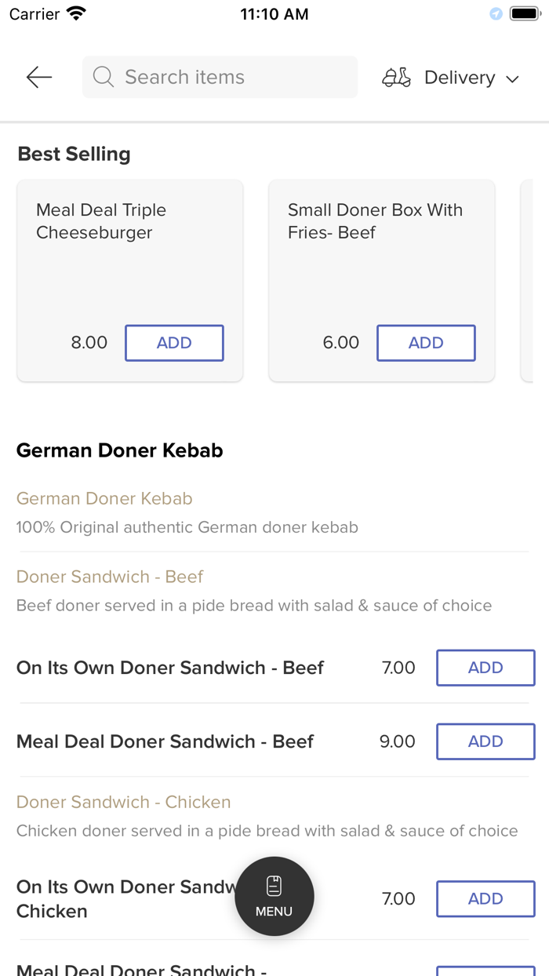Select the German Doner Kebab subcategory link

[104, 498]
